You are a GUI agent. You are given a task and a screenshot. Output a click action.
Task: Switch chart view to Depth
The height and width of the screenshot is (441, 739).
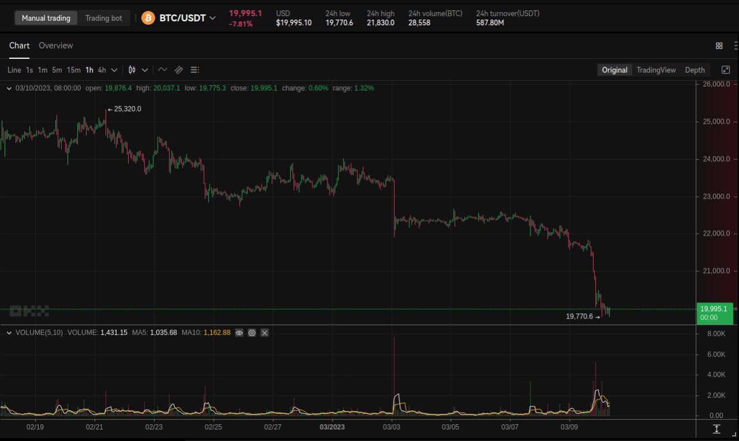[x=695, y=70]
